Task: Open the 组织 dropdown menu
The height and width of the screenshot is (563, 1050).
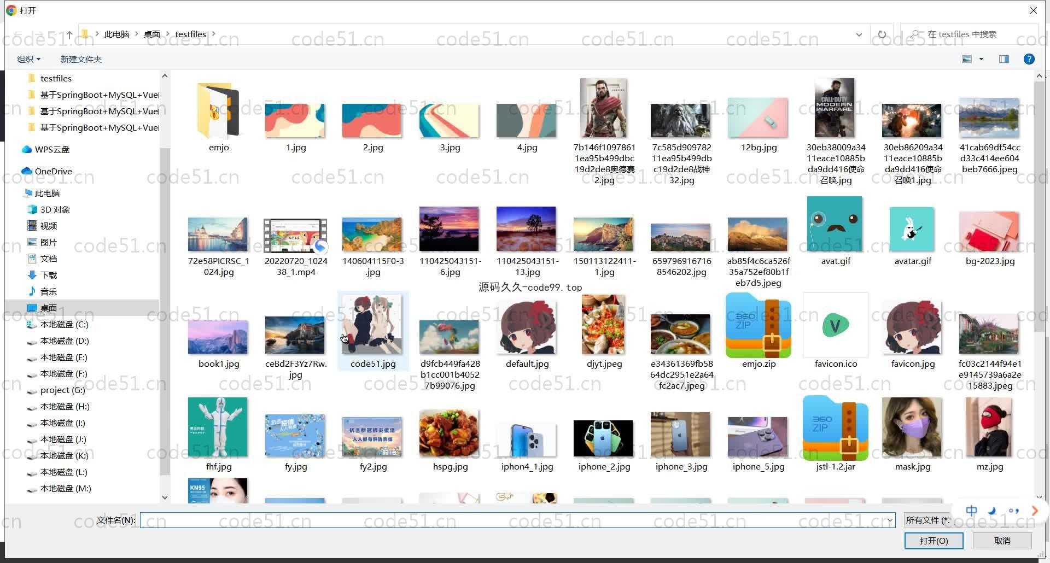Action: click(x=28, y=59)
